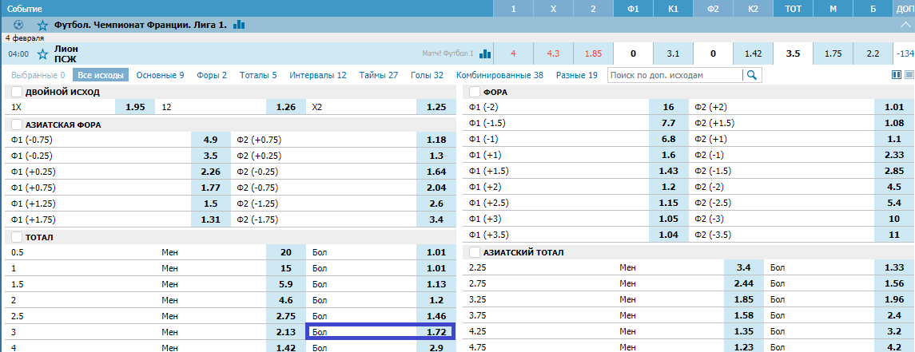Toggle the ДВОЙНОЙ ИСХОД checkbox
915x352 pixels.
click(17, 92)
